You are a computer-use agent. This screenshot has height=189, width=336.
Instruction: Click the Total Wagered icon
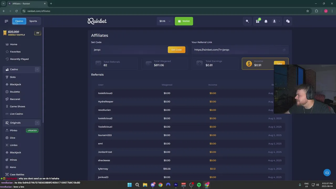(149, 63)
